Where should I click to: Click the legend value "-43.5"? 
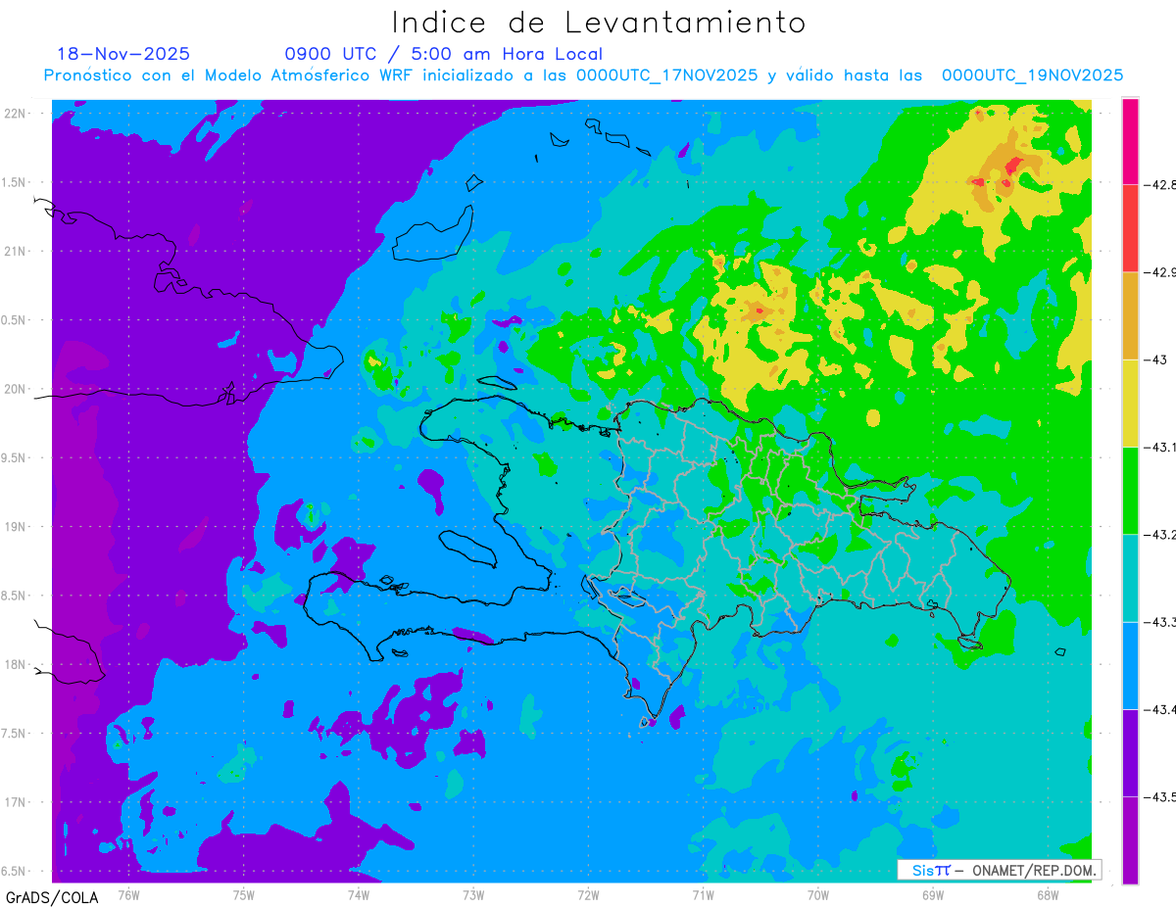point(1159,796)
